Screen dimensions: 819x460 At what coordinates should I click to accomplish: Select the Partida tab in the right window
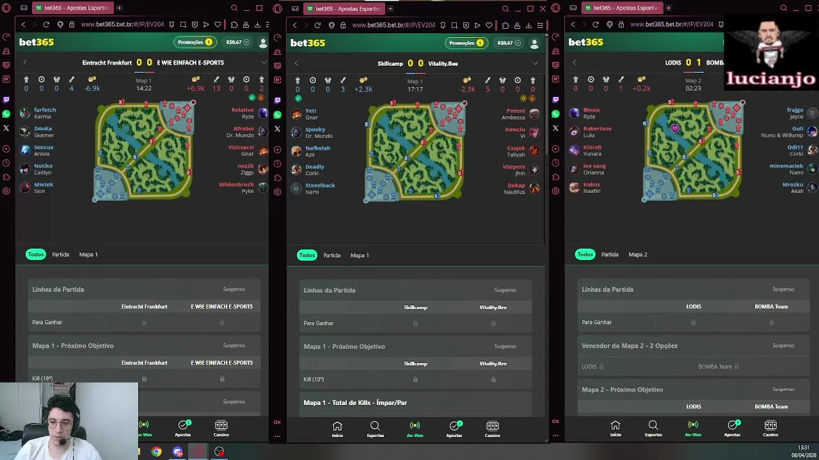pos(610,254)
